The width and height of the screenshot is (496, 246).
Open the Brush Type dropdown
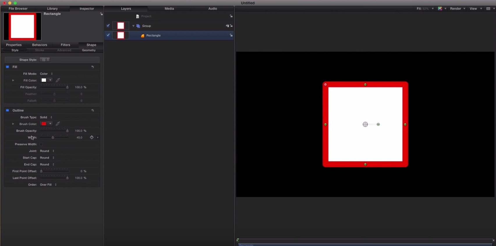point(46,117)
